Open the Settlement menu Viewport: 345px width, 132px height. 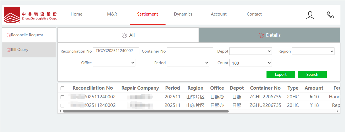pos(147,14)
